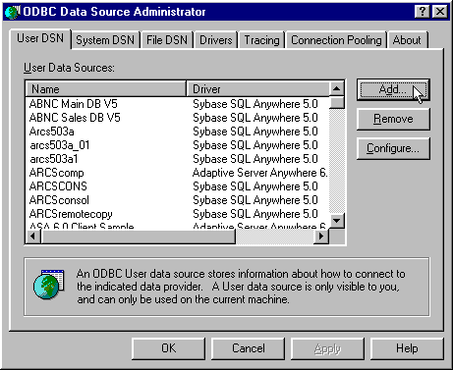
Task: Select the arcs503a1 data source
Action: [54, 159]
